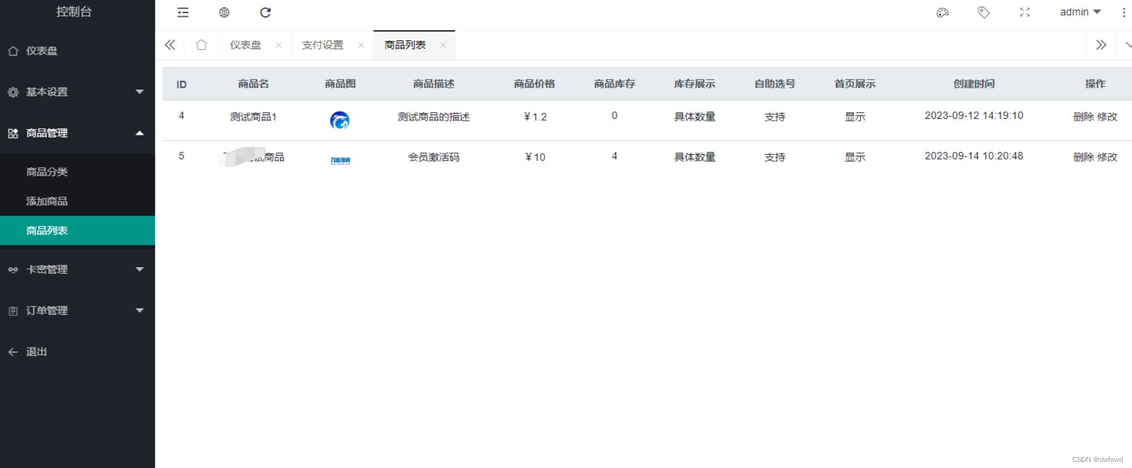Modify the 测试商品1 product
This screenshot has height=468, width=1132.
click(x=1107, y=116)
